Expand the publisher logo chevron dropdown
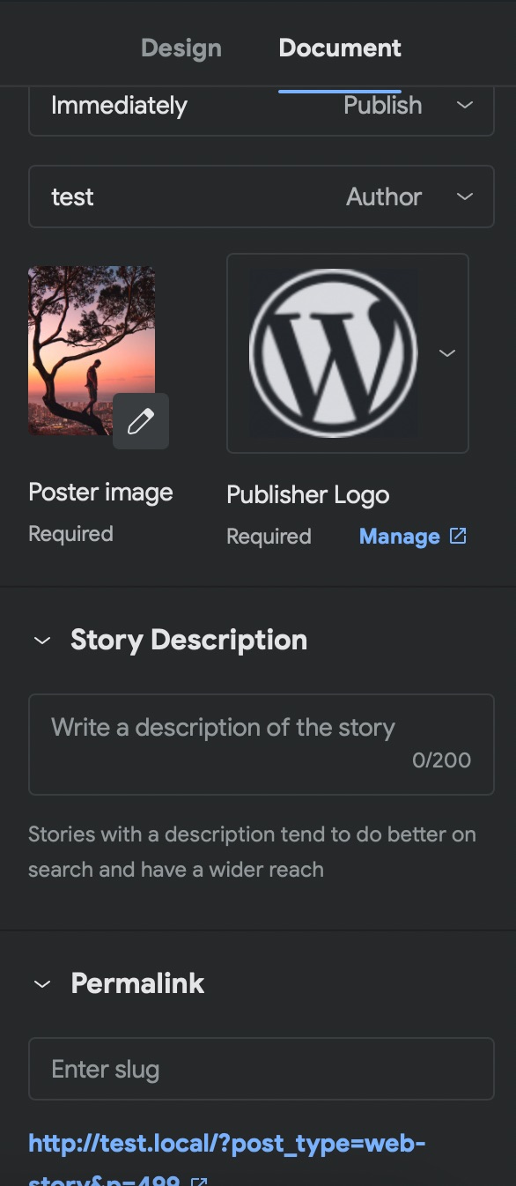Screen dimensions: 516x1186 click(x=447, y=353)
